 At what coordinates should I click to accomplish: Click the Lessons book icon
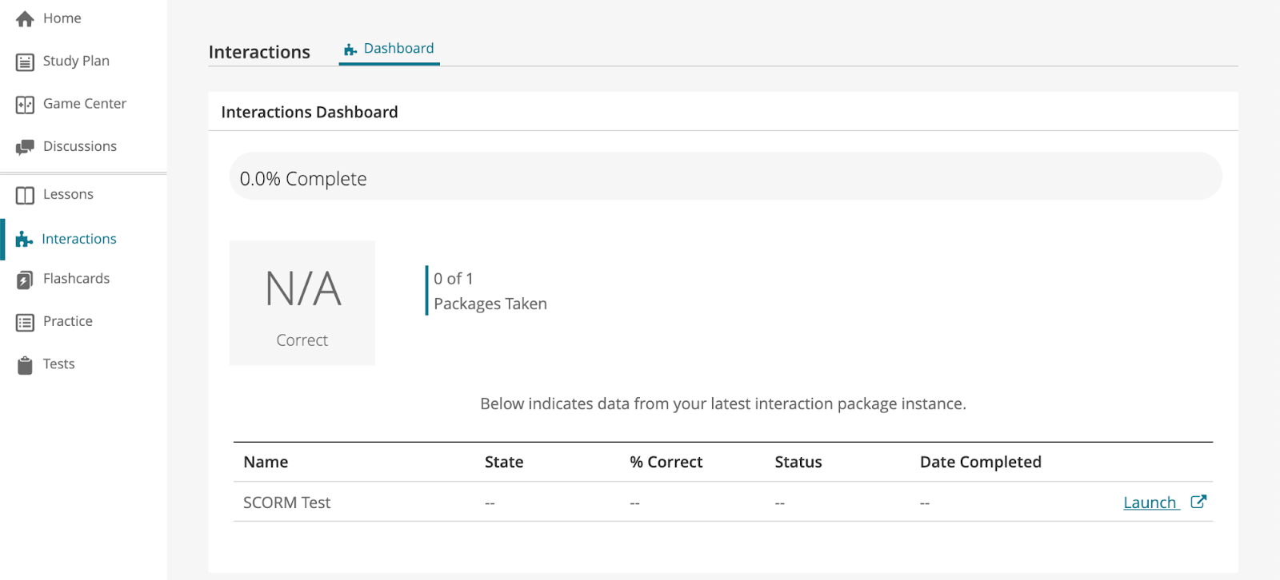(x=25, y=196)
